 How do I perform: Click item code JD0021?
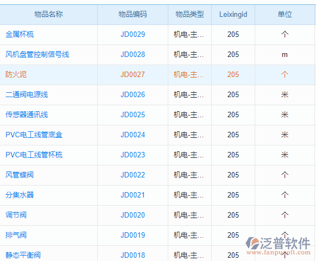coord(132,195)
